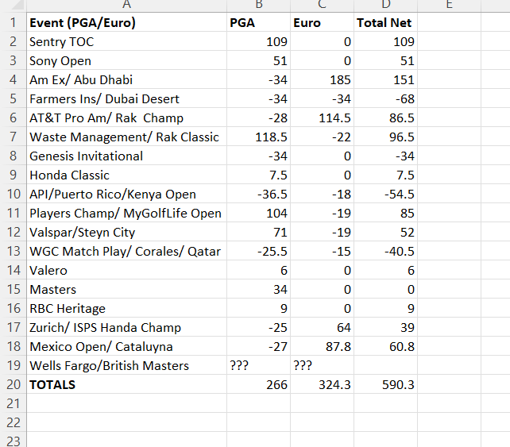Viewport: 510px width, 447px height.
Task: Select the 'Genesis Invitational' cell
Action: coord(126,156)
